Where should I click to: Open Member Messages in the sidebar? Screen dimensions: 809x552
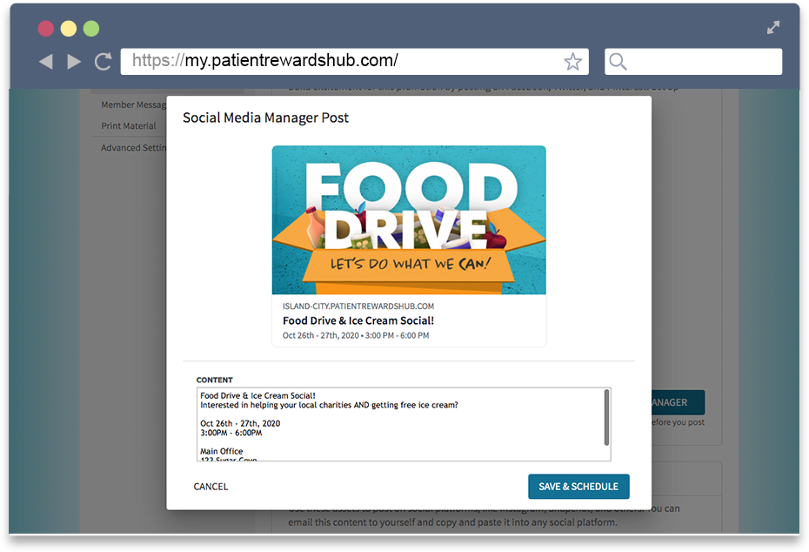point(133,104)
